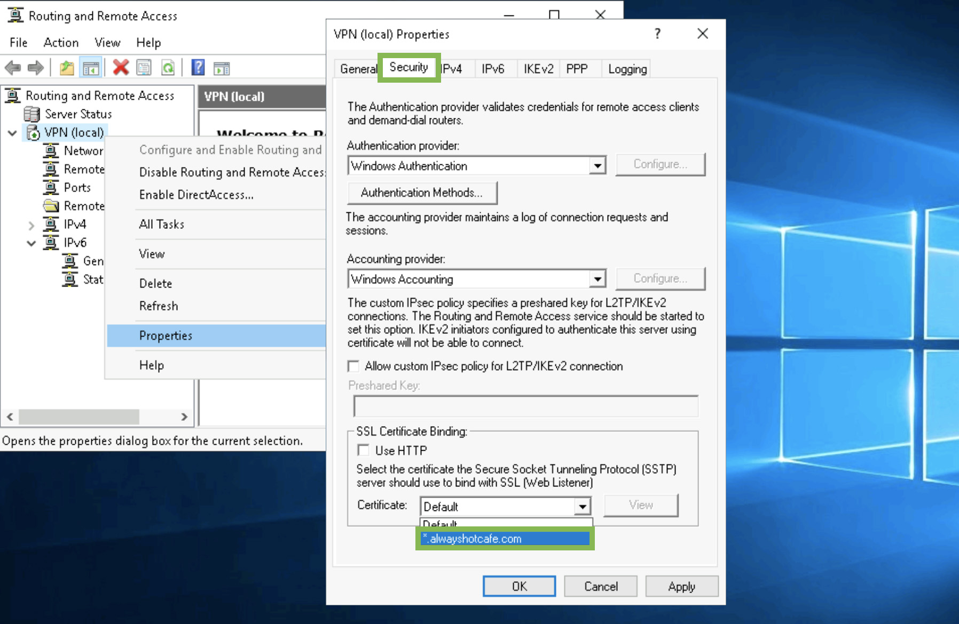This screenshot has width=959, height=624.
Task: Open the Action menu
Action: (x=61, y=42)
